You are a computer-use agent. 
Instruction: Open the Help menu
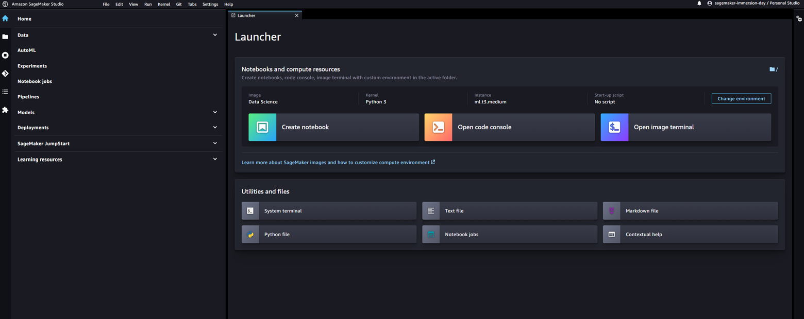coord(229,4)
